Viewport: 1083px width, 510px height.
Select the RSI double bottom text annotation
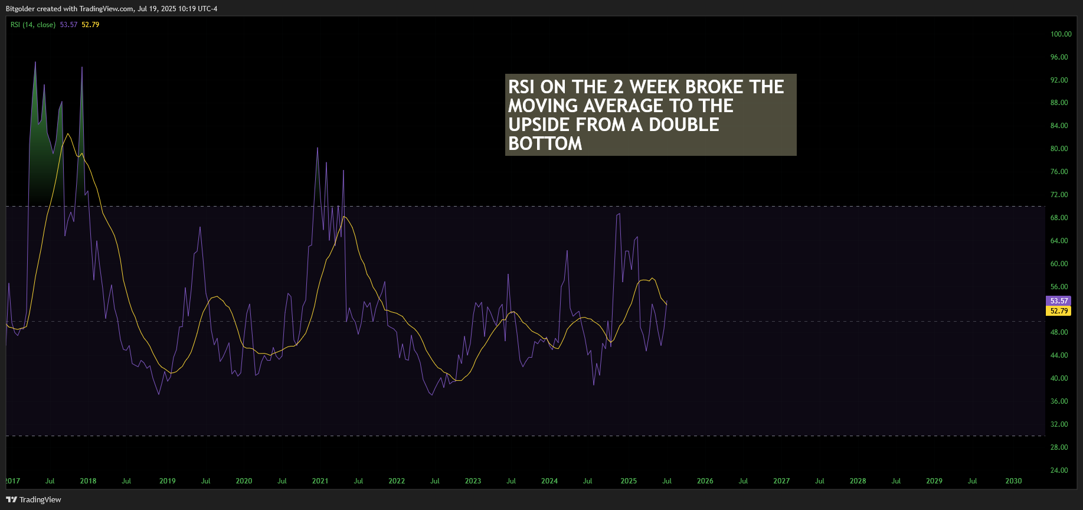(x=650, y=115)
